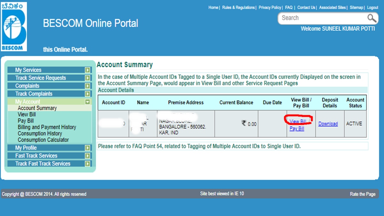Select Account Summary in the sidebar
Viewport: 384px width, 216px height.
click(x=37, y=108)
